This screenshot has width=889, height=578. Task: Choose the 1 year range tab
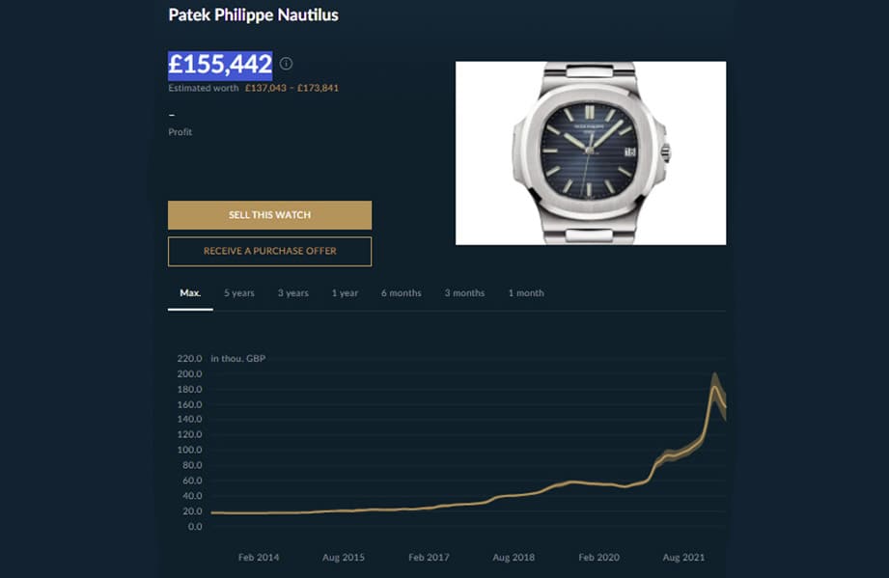[345, 293]
